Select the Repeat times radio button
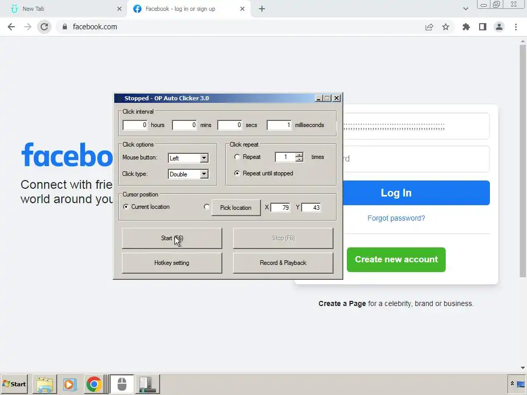Screen dimensions: 527x395 [x=237, y=157]
